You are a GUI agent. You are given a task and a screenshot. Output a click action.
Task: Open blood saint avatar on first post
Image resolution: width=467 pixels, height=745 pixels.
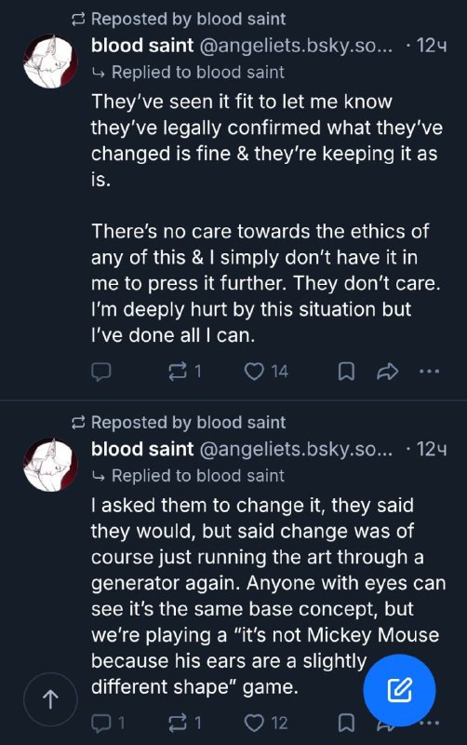pos(50,61)
